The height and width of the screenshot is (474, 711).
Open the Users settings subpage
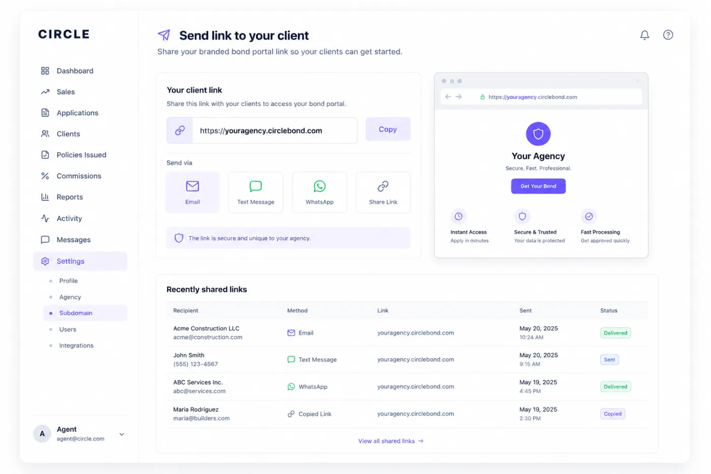pyautogui.click(x=68, y=329)
